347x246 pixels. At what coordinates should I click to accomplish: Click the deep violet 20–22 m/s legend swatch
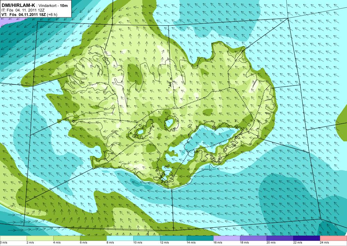pos(280,238)
